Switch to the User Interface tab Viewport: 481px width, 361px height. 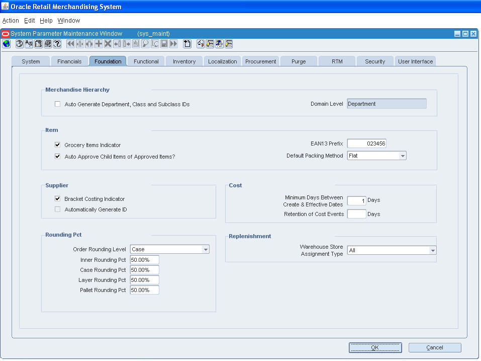(x=415, y=61)
